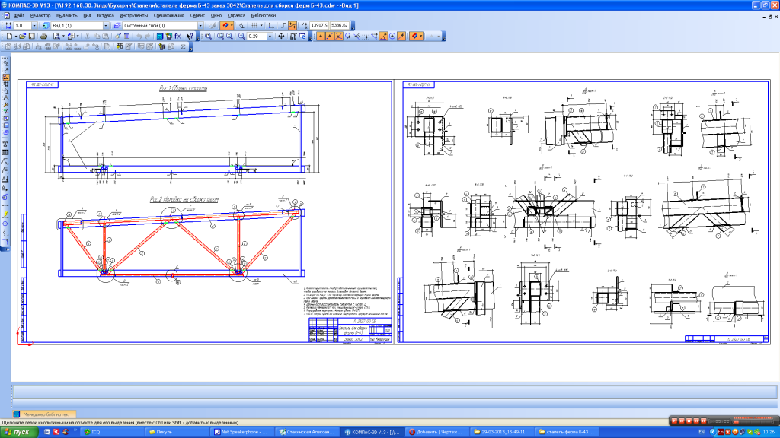The image size is (780, 438).
Task: Open the Библиотеки menu
Action: [x=263, y=15]
